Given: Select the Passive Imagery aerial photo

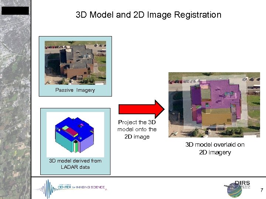Looking at the screenshot, I should coord(75,63).
